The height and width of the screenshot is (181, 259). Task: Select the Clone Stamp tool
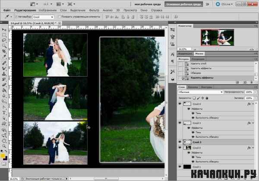(4, 74)
